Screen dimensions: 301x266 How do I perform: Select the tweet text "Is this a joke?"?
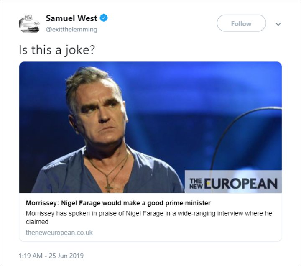(x=57, y=50)
